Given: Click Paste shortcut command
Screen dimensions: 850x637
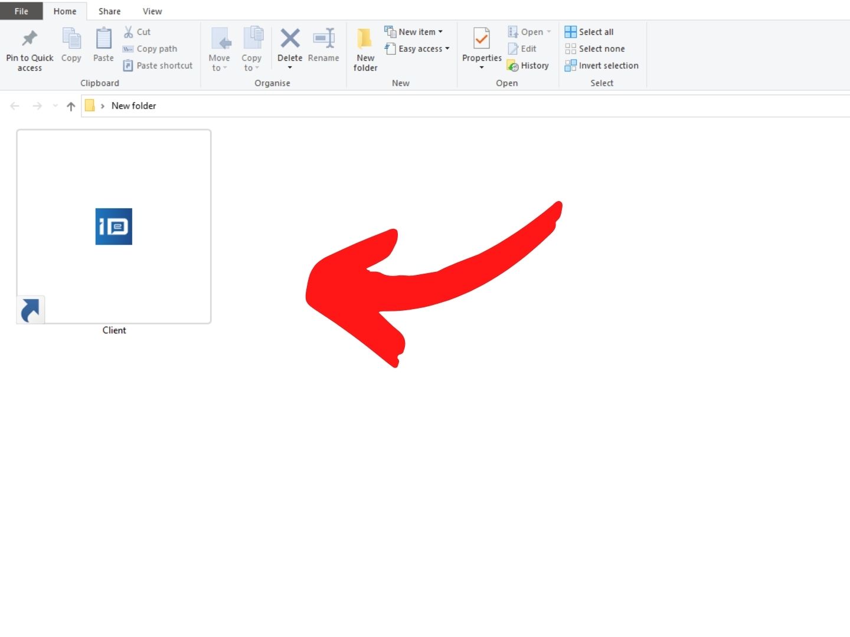Looking at the screenshot, I should (158, 65).
